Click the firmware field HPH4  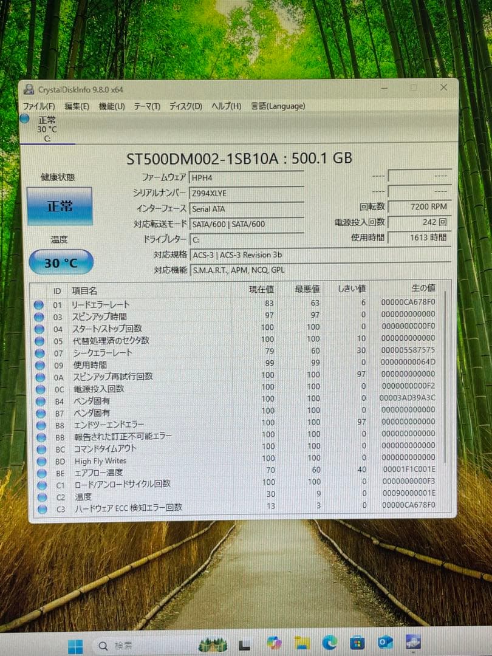pos(247,178)
